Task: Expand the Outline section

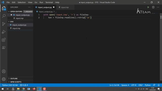Action: [9, 79]
